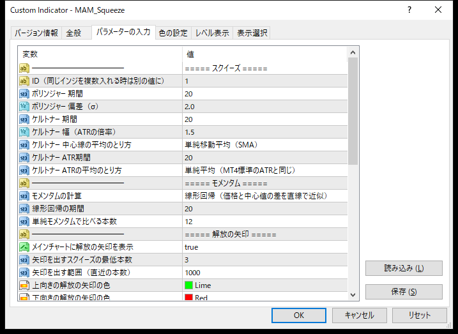
Task: Click the scrollbar up arrow
Action: [x=353, y=52]
